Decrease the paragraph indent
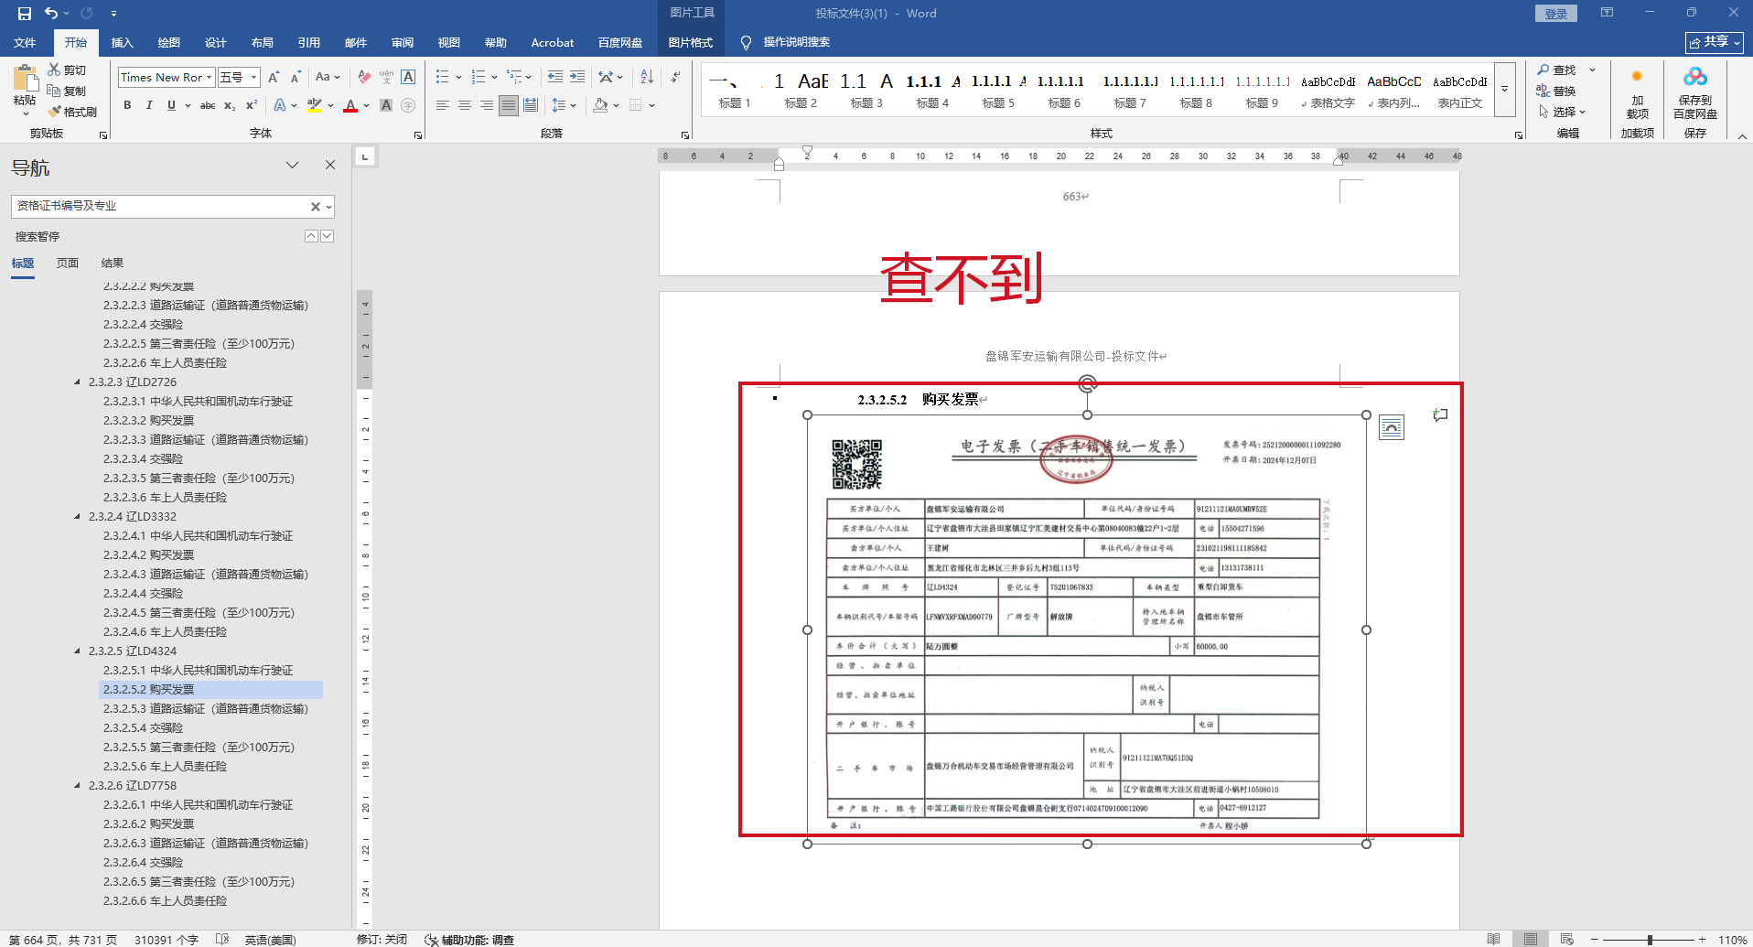This screenshot has width=1753, height=947. click(x=554, y=78)
